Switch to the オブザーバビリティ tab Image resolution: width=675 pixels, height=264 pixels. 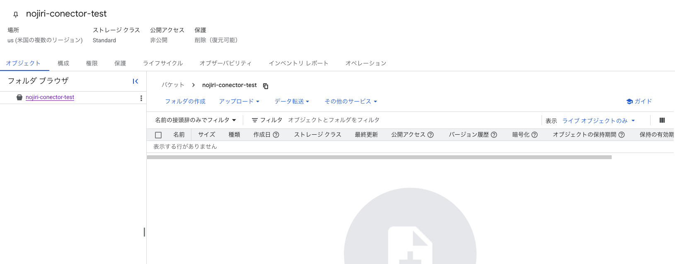point(226,63)
